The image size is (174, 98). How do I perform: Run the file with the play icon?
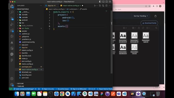pos(95,5)
